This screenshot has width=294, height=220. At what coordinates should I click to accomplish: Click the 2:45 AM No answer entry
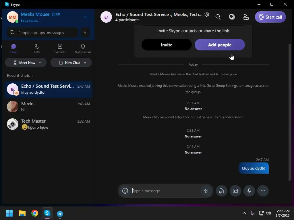(193, 150)
